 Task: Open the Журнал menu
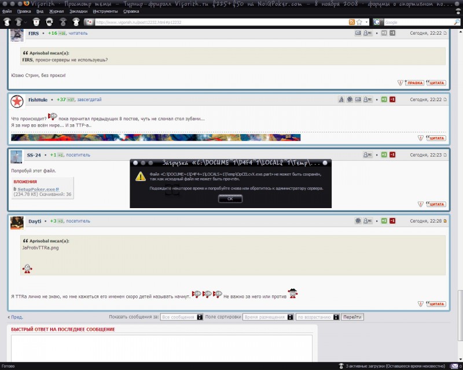pyautogui.click(x=56, y=11)
